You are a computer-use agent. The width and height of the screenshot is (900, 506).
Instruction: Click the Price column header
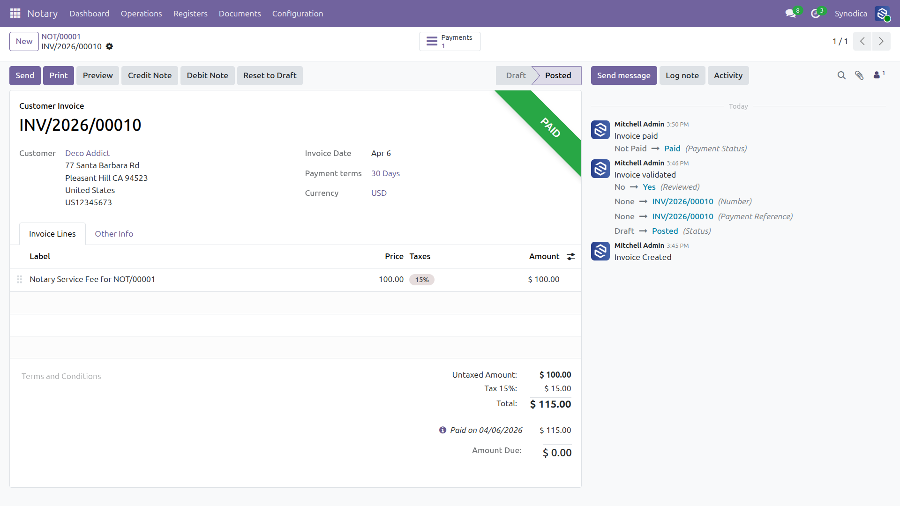(394, 256)
